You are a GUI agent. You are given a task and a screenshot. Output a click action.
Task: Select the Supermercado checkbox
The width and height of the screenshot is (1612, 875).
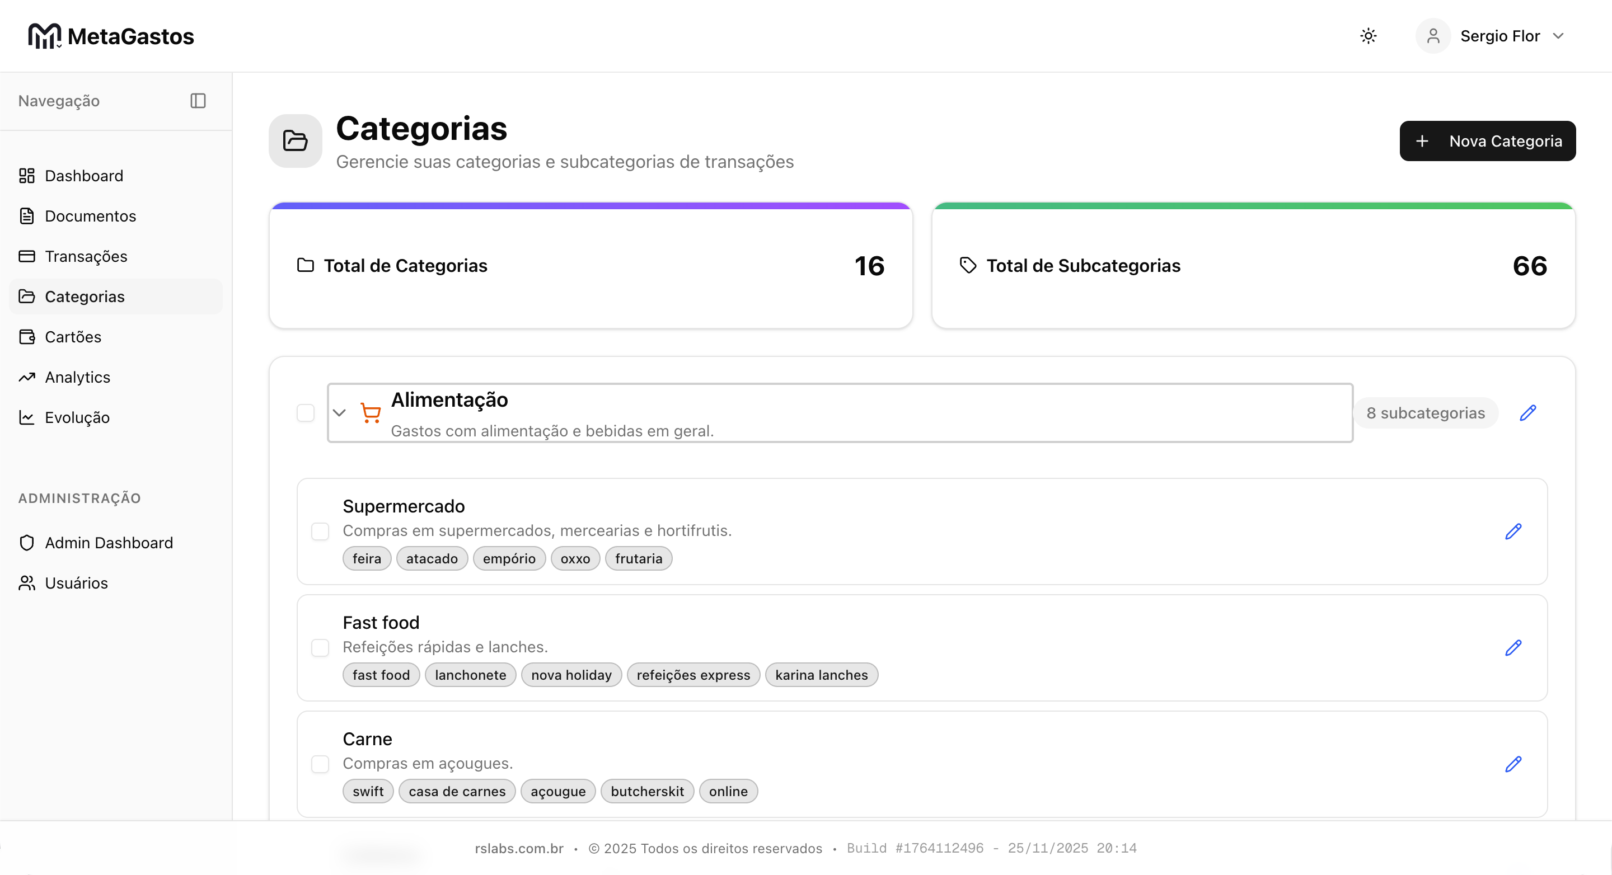tap(320, 531)
